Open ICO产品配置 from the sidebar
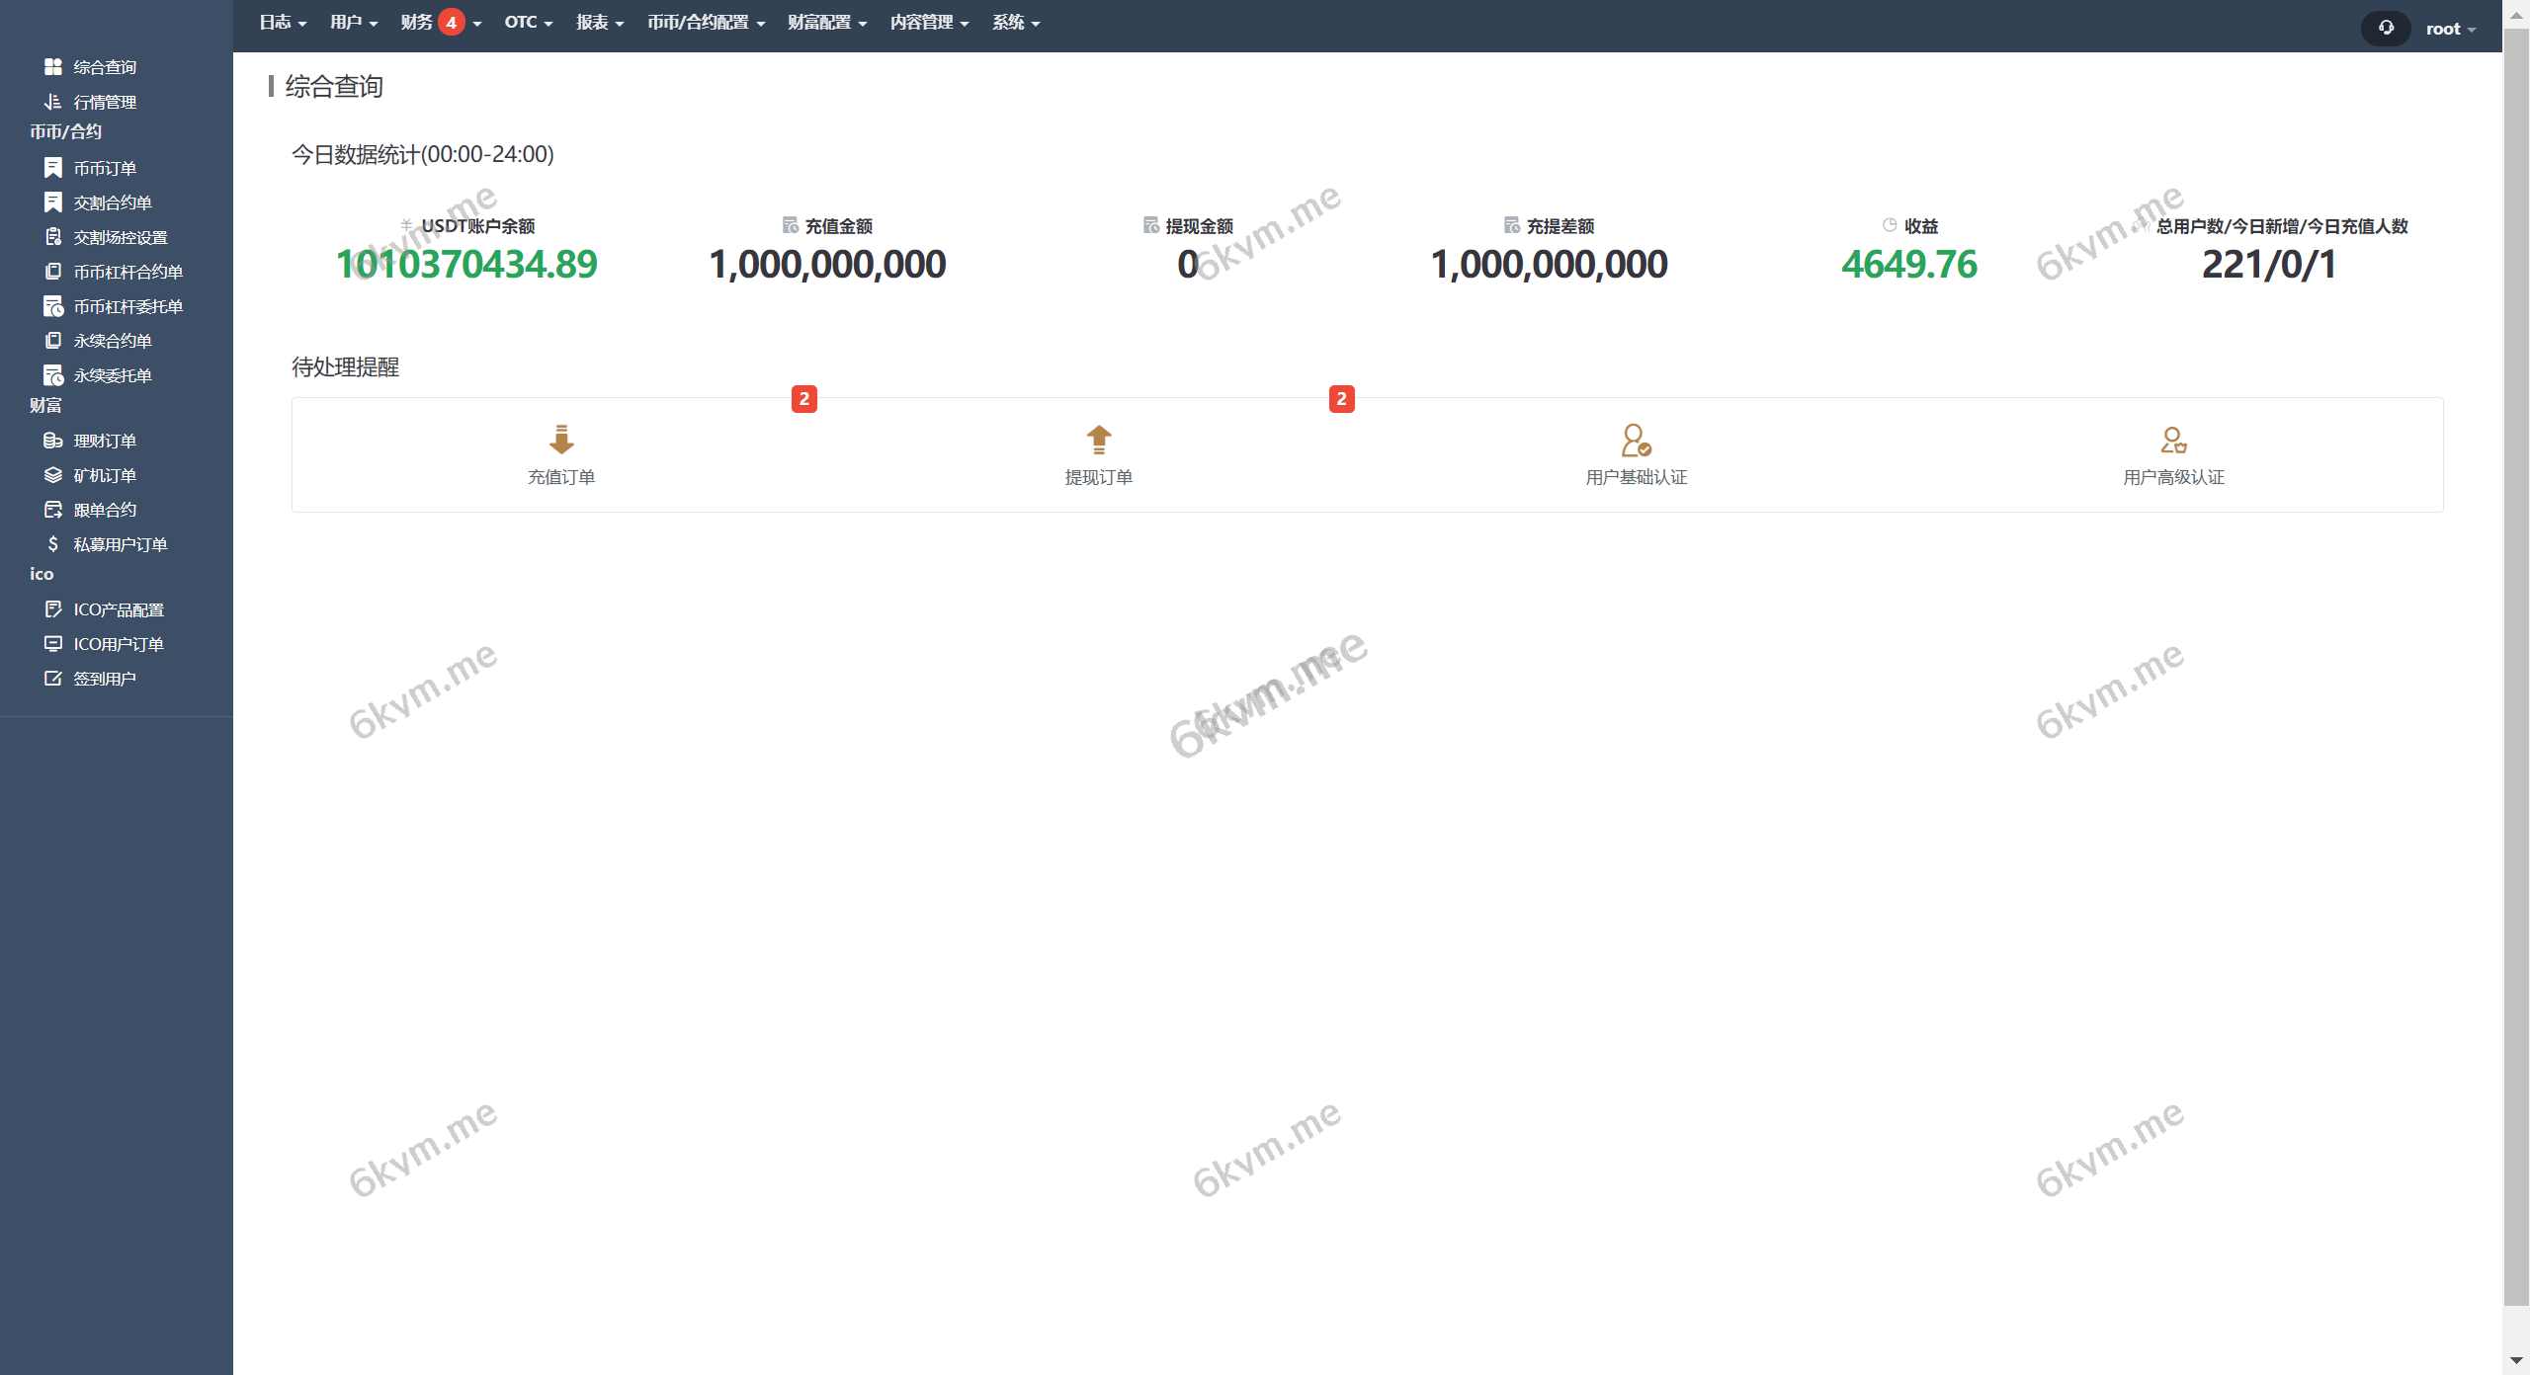The height and width of the screenshot is (1375, 2530). (54, 609)
